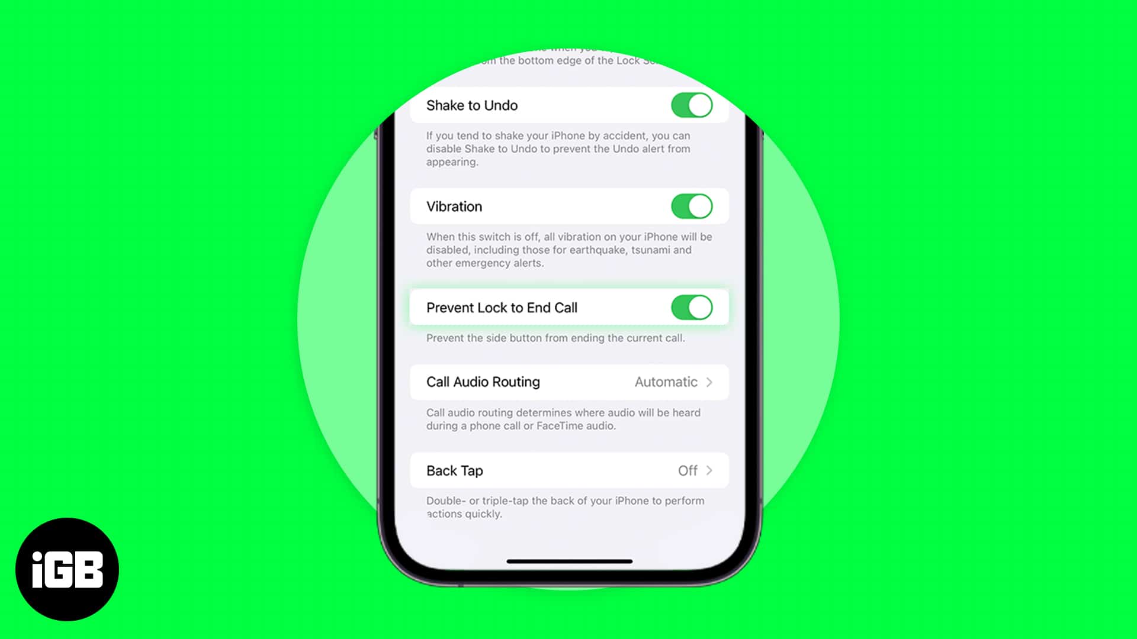The image size is (1137, 639).
Task: Scroll up to view more accessibility settings
Action: tap(568, 62)
